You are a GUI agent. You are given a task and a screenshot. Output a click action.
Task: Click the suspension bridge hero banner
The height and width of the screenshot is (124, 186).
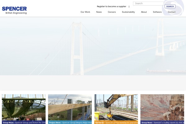click(93, 46)
